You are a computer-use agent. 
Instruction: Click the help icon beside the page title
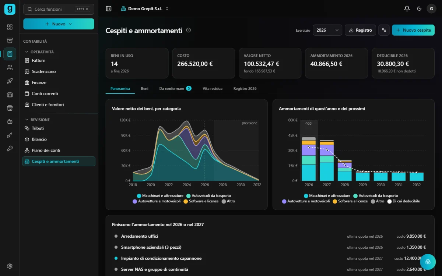click(x=189, y=30)
